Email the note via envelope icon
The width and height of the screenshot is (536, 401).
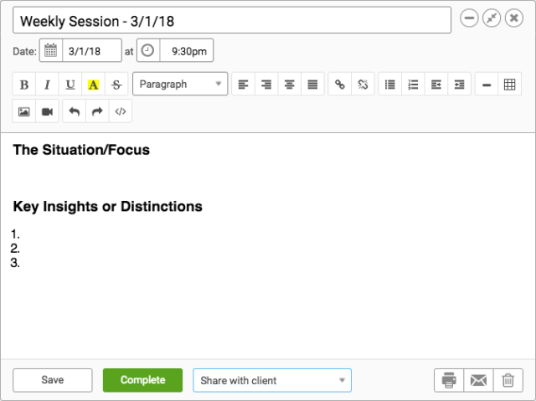click(478, 380)
